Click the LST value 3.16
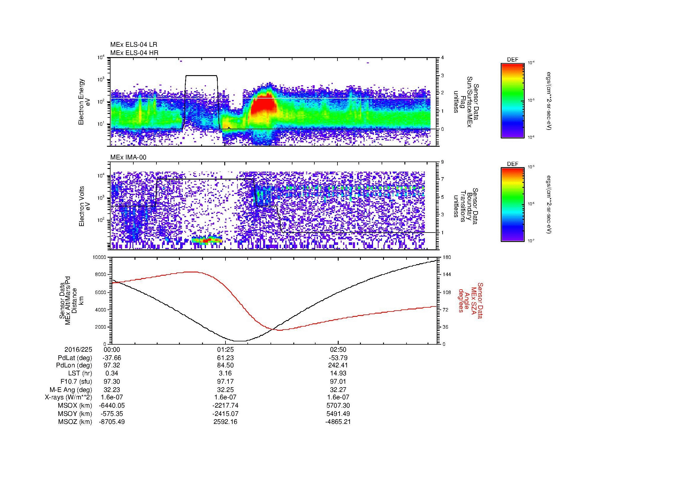This screenshot has width=693, height=489. coord(225,374)
